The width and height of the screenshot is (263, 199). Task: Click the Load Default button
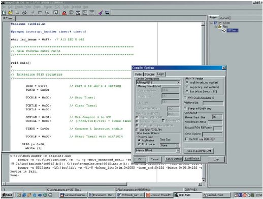[x=192, y=159]
